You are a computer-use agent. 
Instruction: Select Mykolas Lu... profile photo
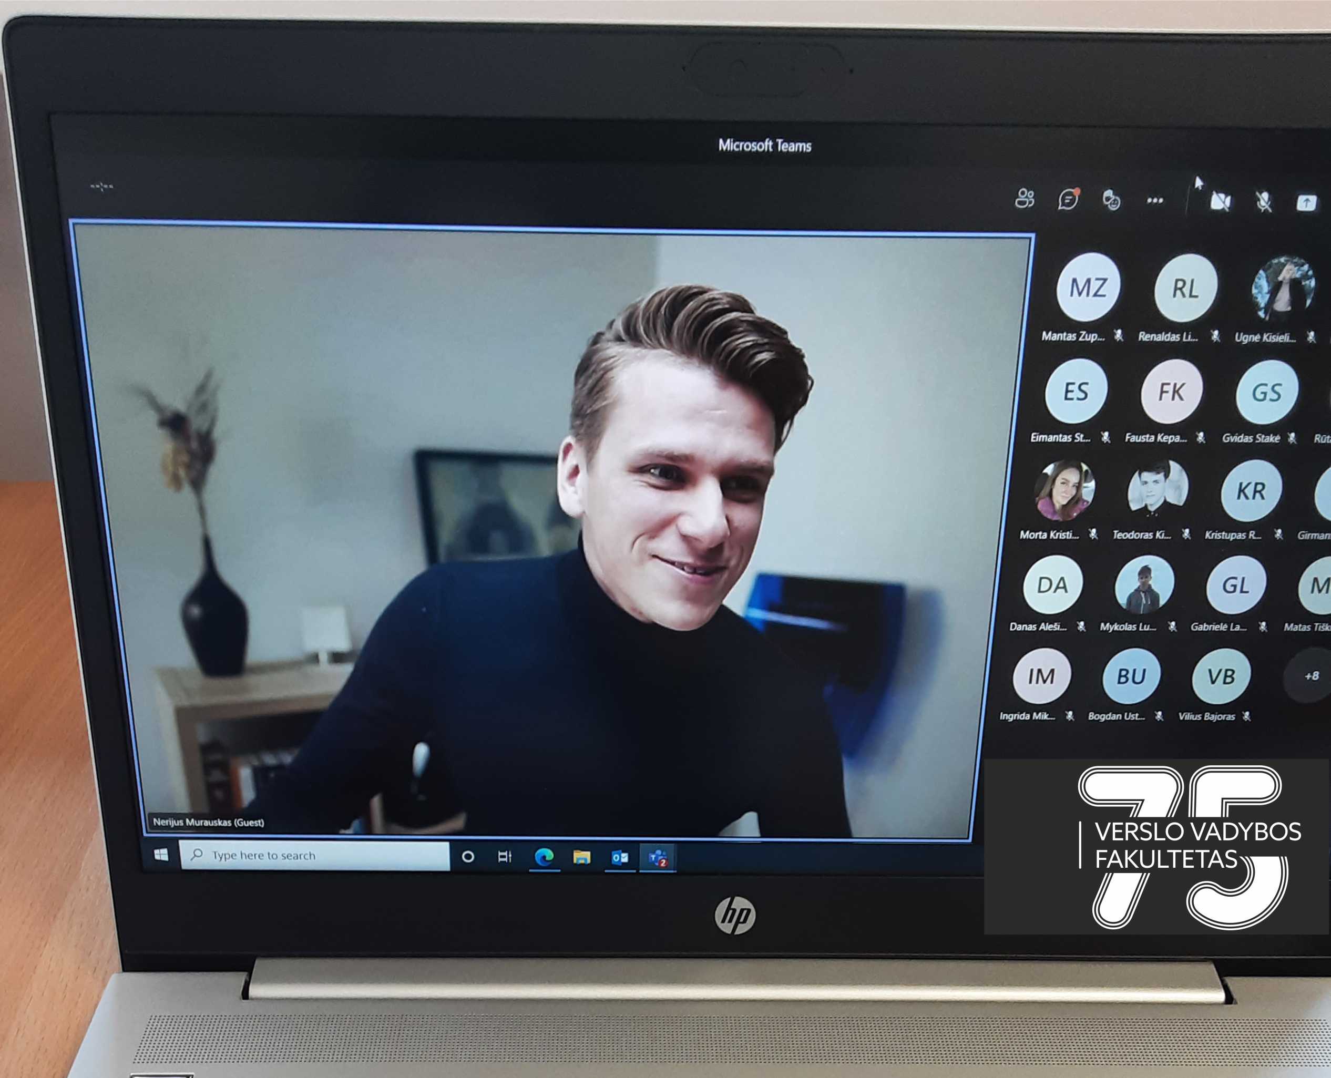click(1144, 585)
